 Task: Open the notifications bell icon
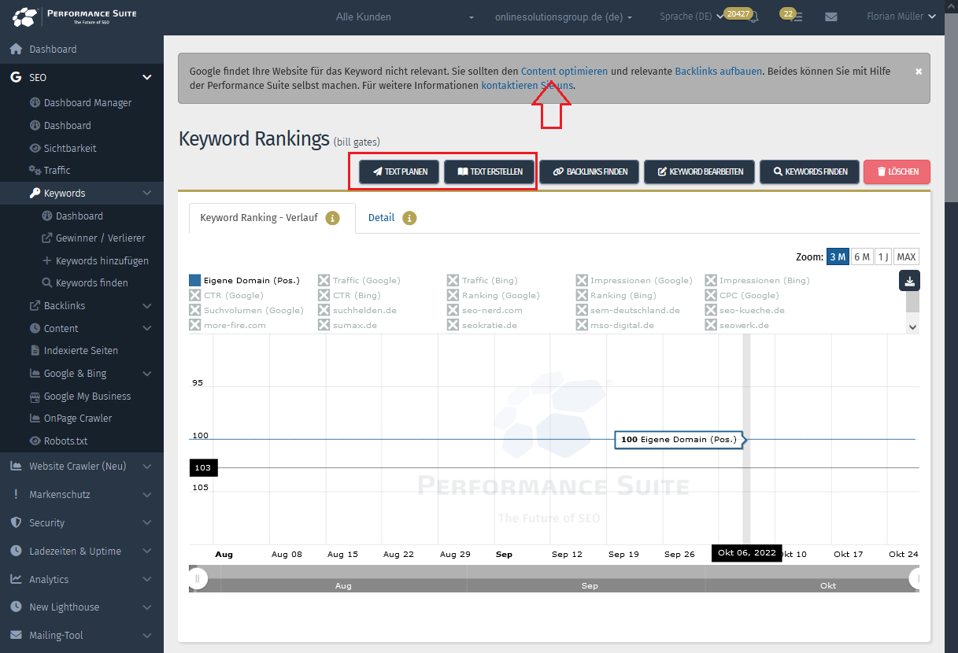pyautogui.click(x=753, y=17)
